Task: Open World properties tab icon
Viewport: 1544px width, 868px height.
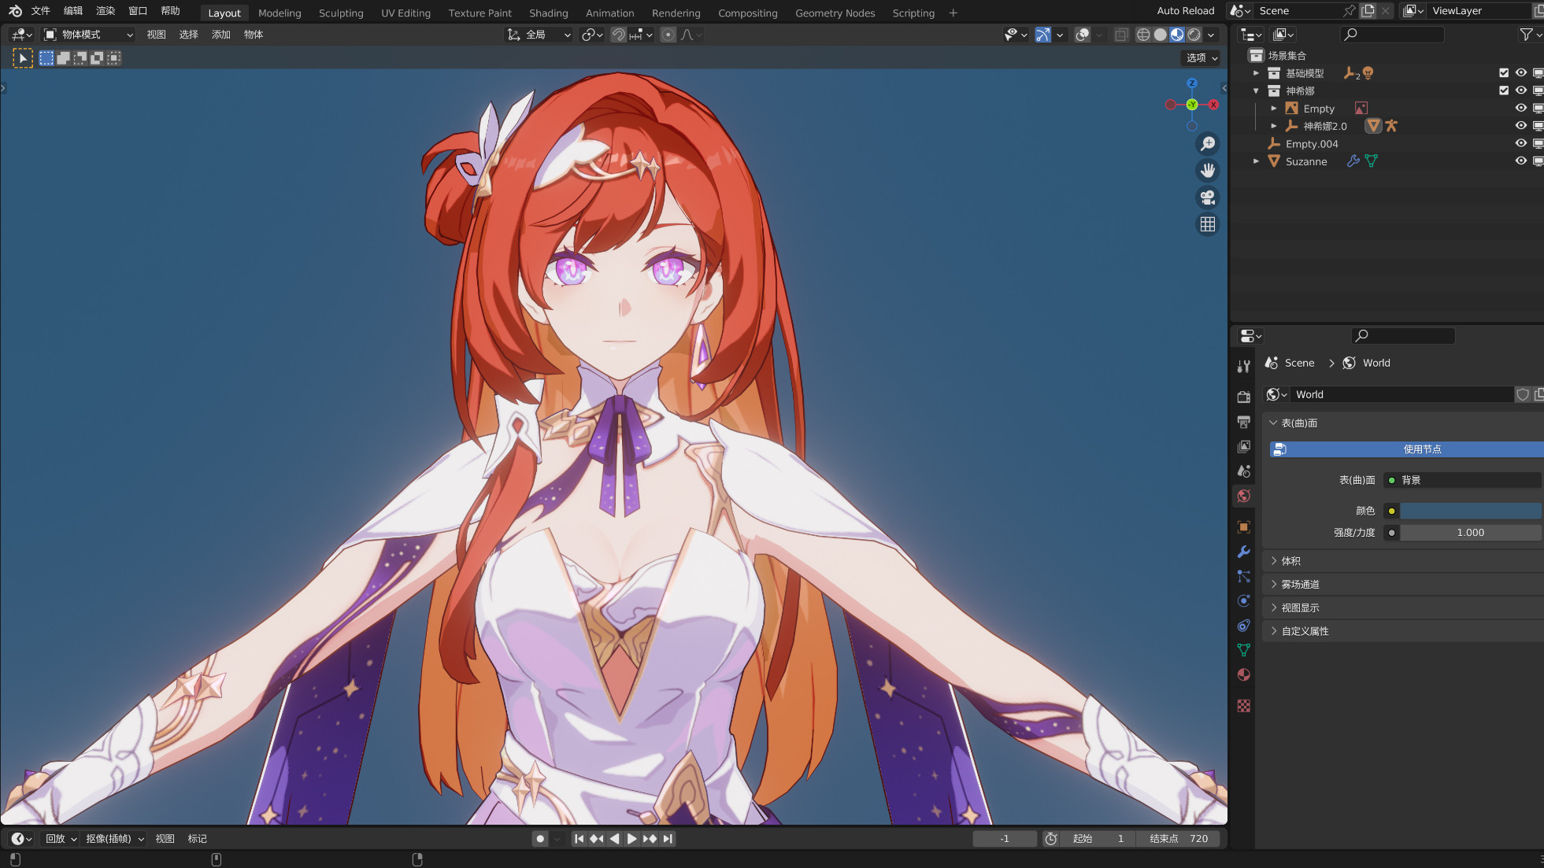Action: 1243,496
